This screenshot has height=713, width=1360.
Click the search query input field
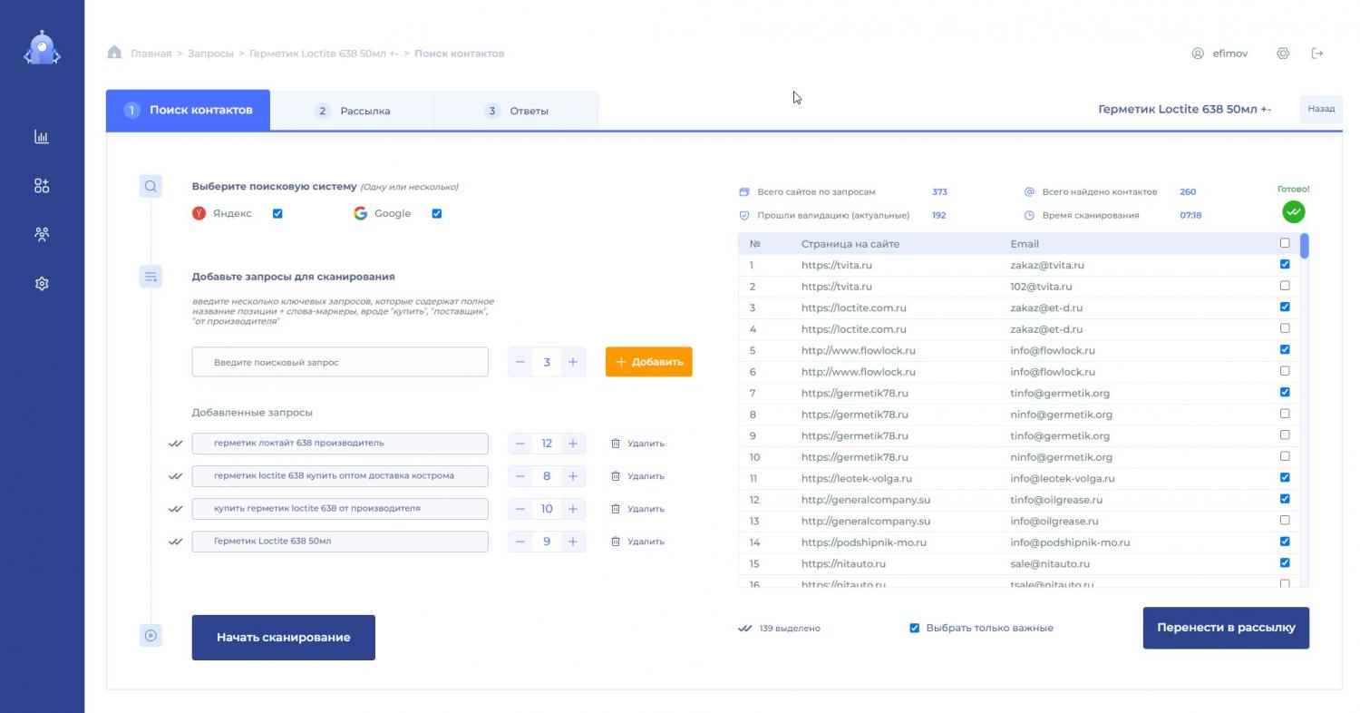[340, 362]
